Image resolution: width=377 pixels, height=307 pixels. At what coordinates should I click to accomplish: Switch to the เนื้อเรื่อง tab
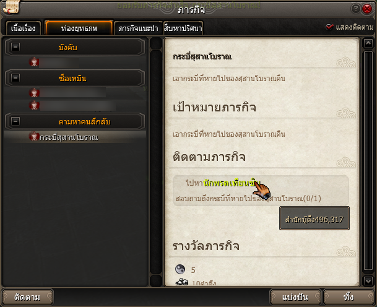(23, 28)
